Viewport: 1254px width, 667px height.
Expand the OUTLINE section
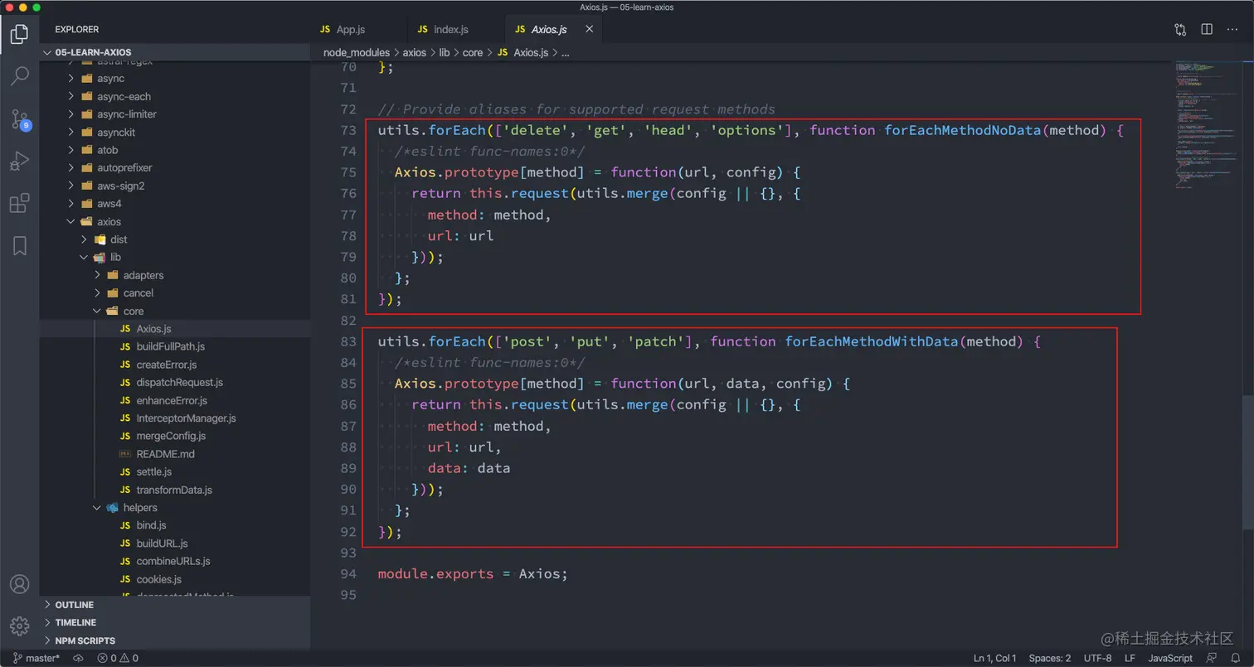coord(175,605)
